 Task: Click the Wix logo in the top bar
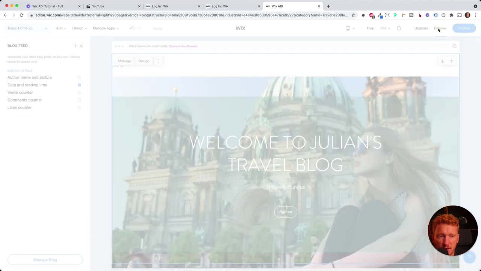coord(240,28)
